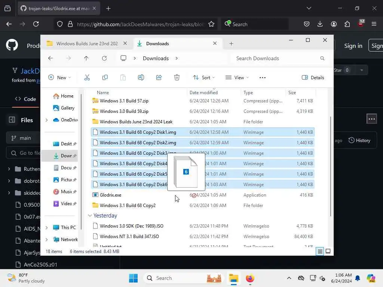The width and height of the screenshot is (383, 287).
Task: Open Firefox extensions puzzle icon
Action: click(347, 24)
